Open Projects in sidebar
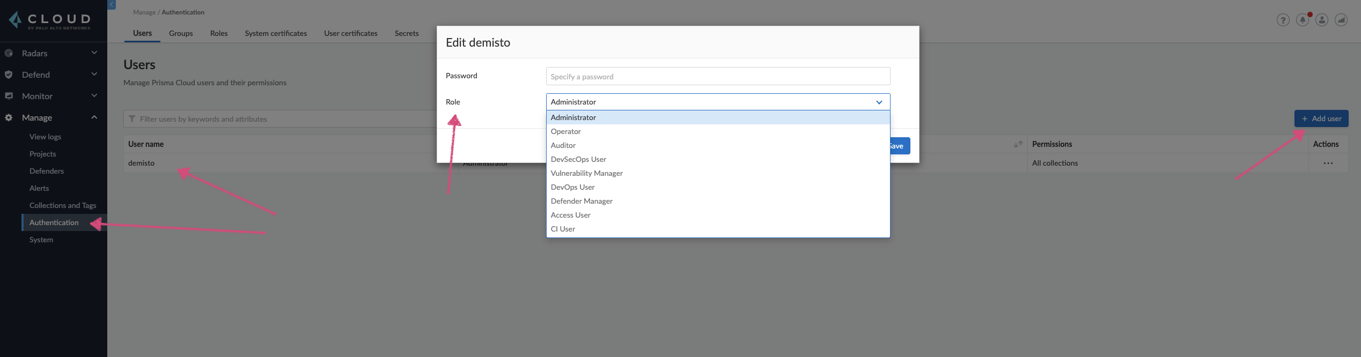The width and height of the screenshot is (1361, 357). click(x=42, y=154)
